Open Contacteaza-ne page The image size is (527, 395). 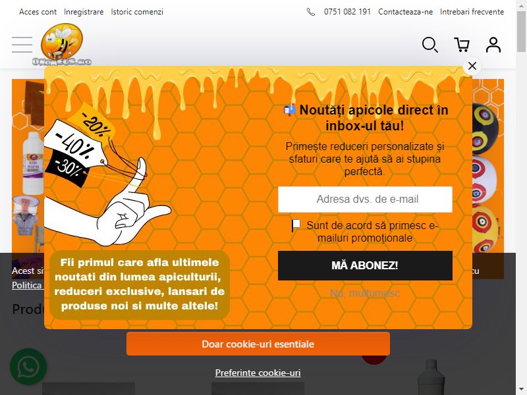click(x=405, y=12)
